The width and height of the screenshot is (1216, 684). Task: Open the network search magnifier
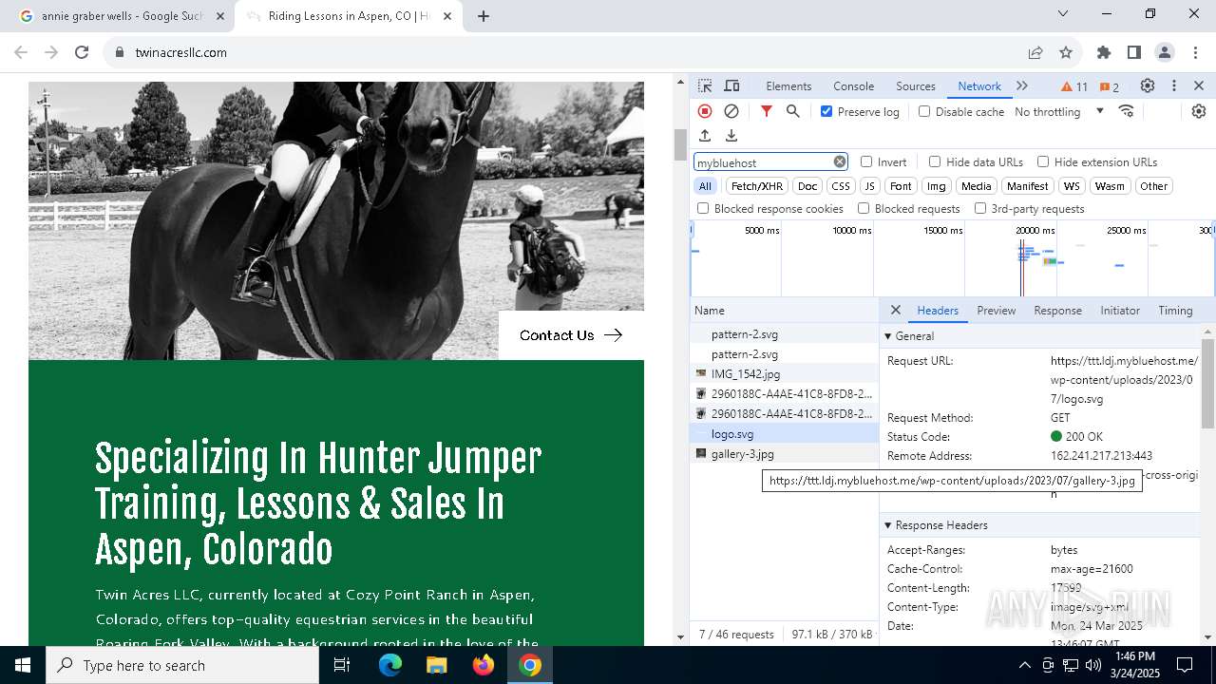(x=793, y=111)
